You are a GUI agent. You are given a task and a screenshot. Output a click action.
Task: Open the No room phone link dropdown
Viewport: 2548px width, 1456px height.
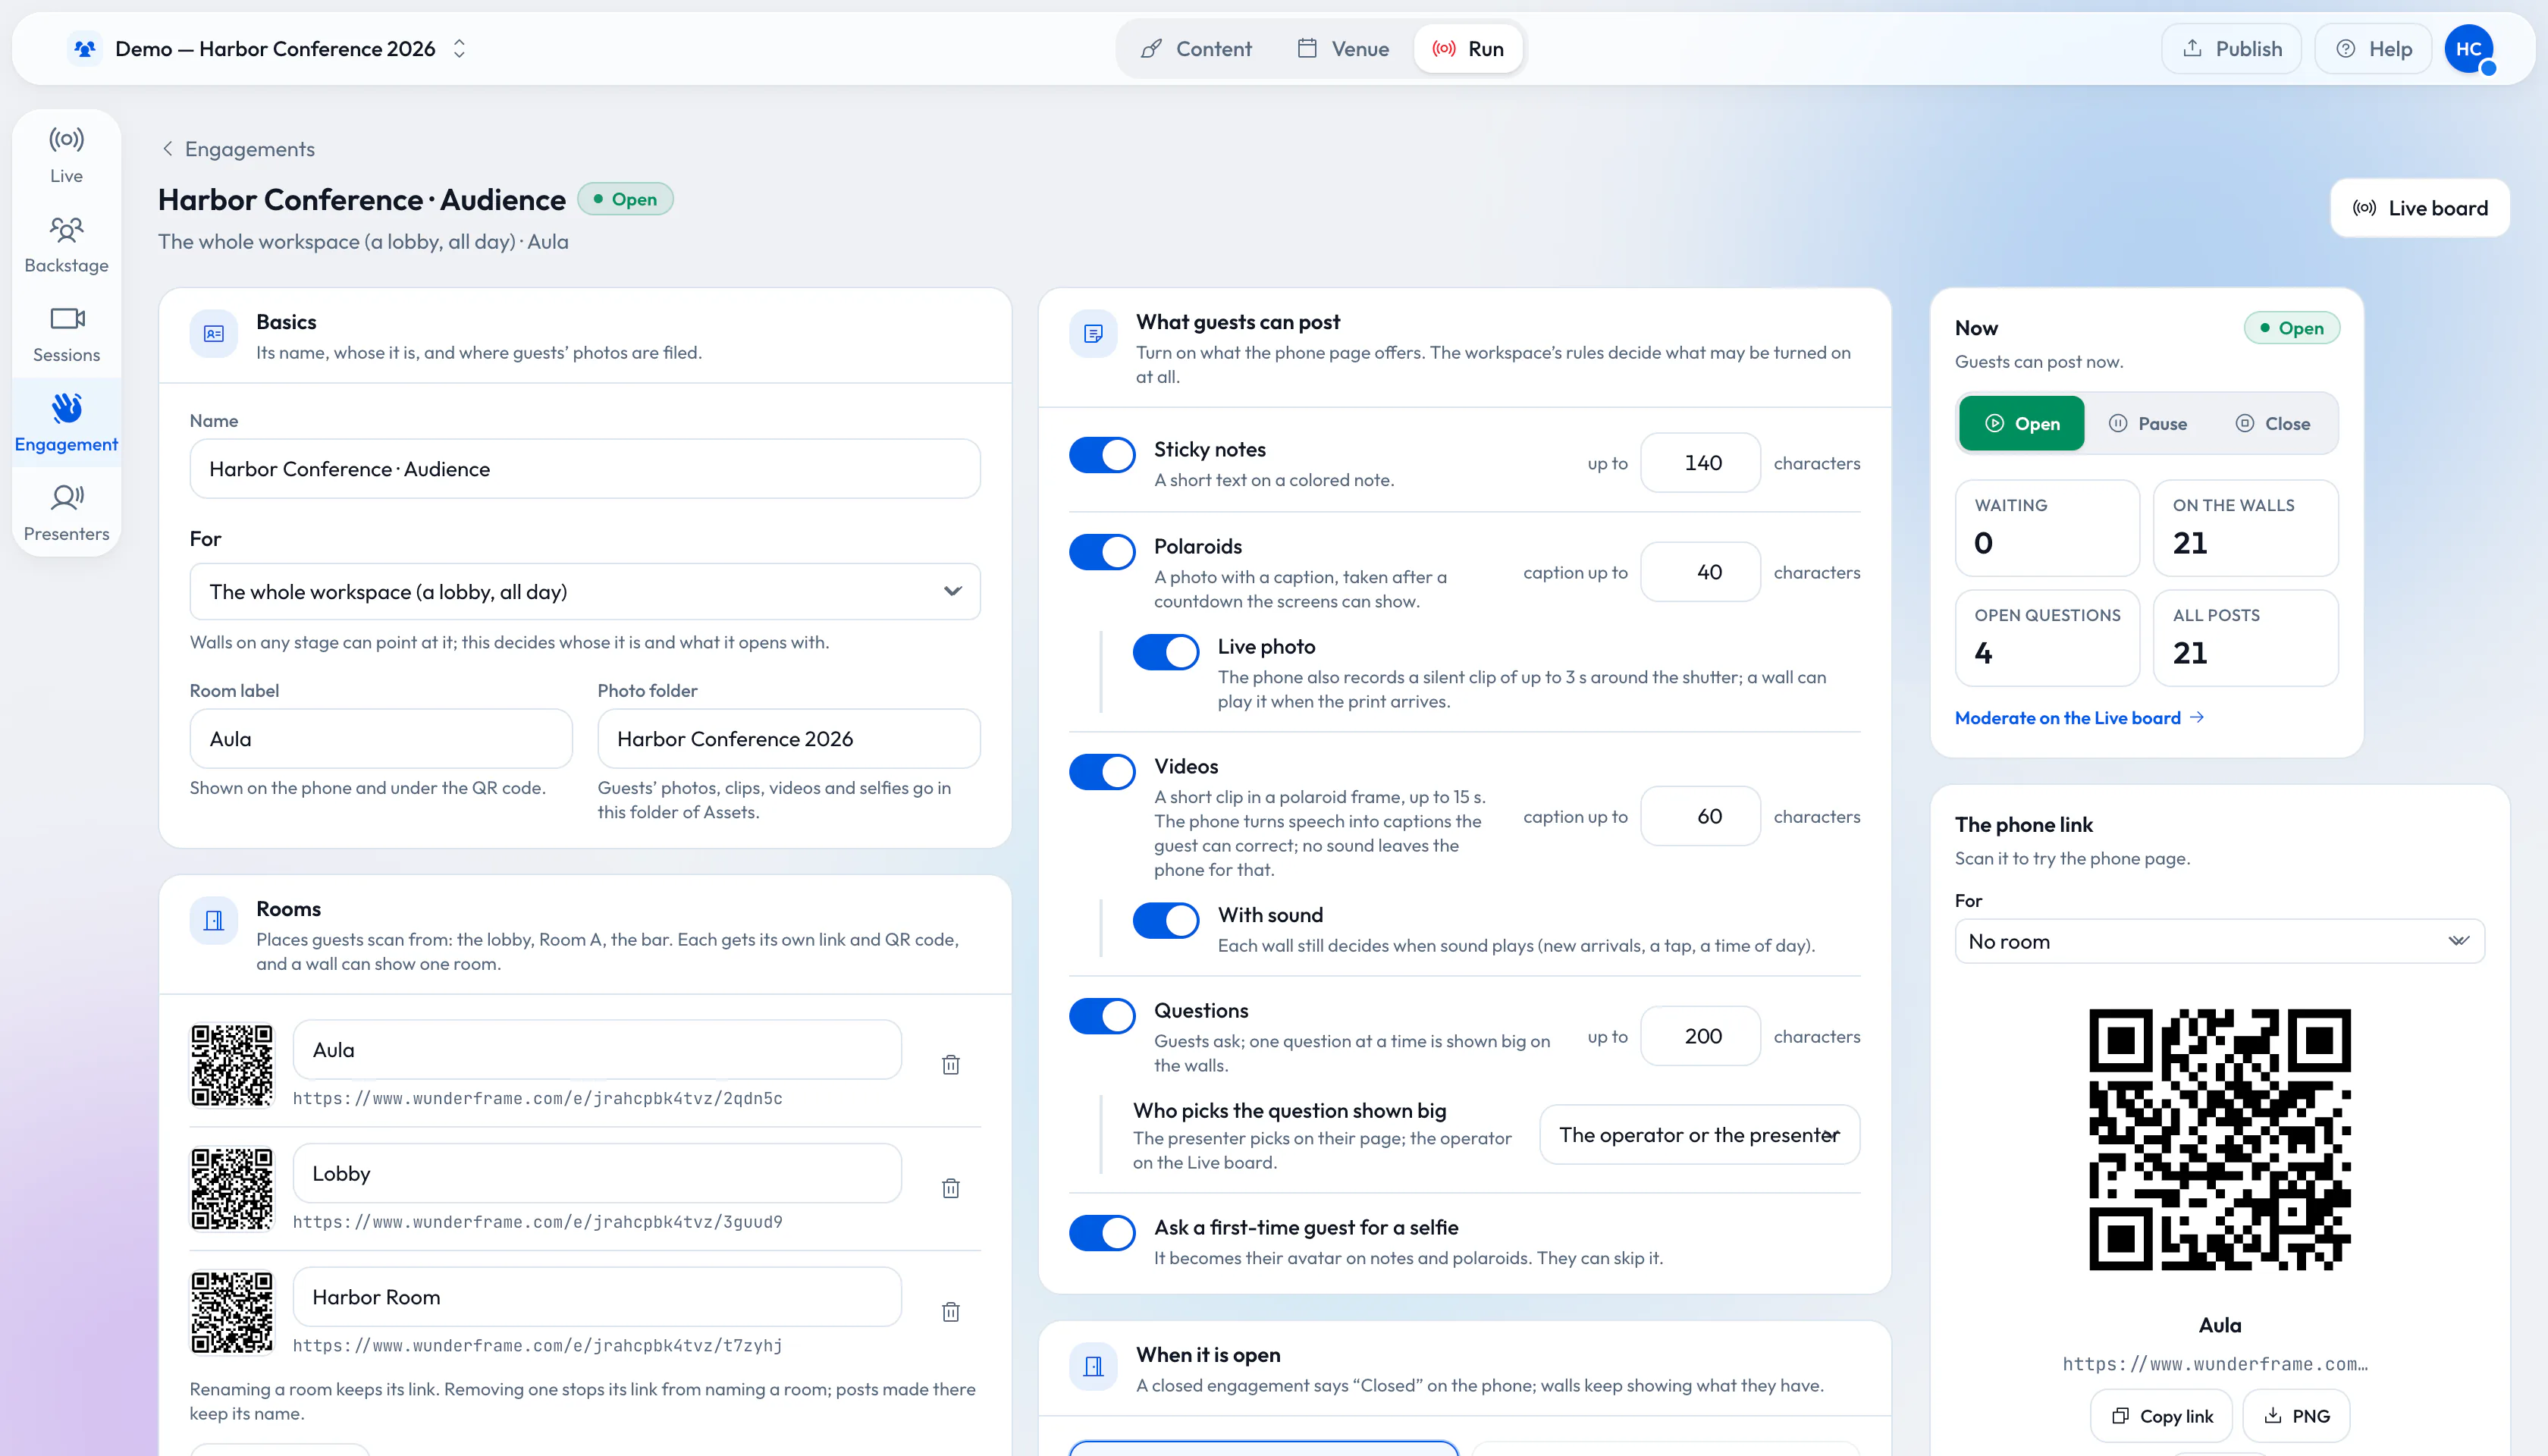tap(2219, 941)
